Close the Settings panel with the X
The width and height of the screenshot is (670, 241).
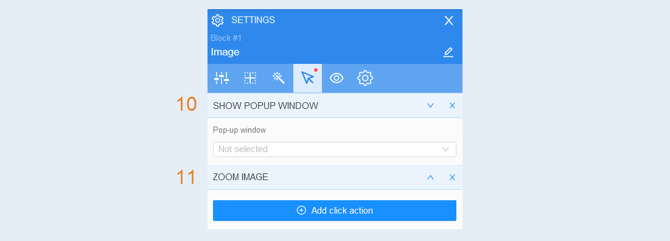click(x=448, y=21)
